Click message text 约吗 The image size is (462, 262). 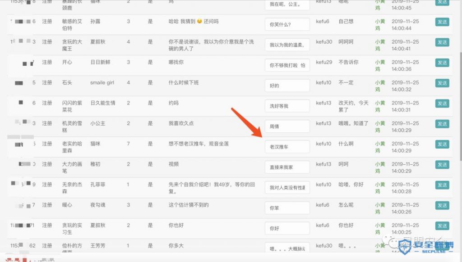click(x=174, y=103)
